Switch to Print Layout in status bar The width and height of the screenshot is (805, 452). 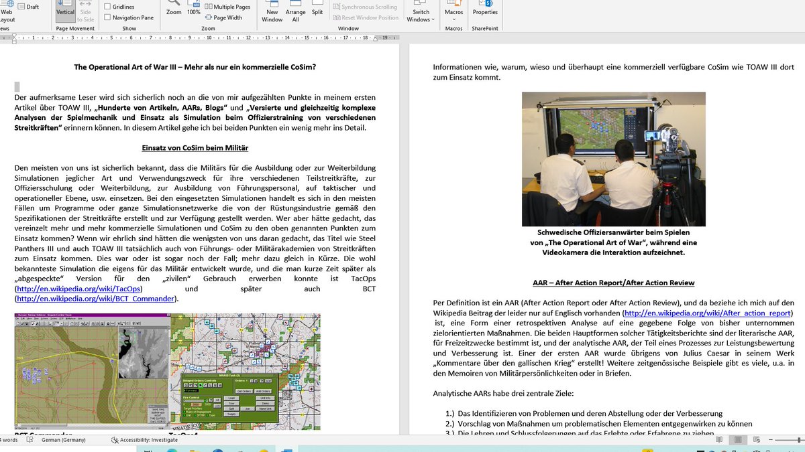point(738,440)
